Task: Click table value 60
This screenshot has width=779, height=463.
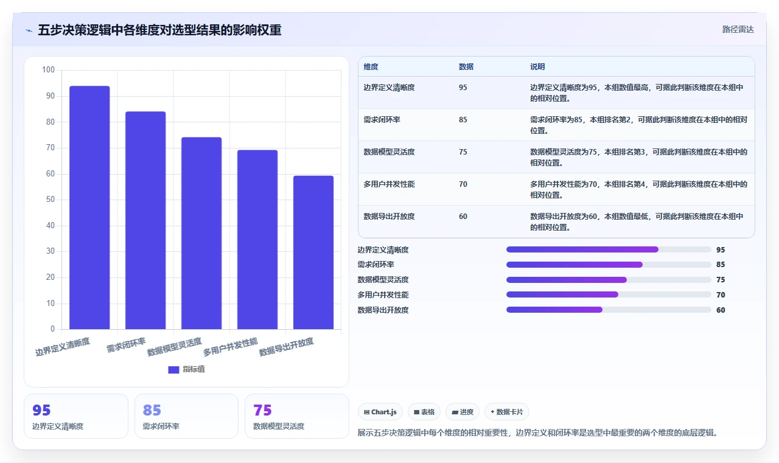Action: coord(463,217)
